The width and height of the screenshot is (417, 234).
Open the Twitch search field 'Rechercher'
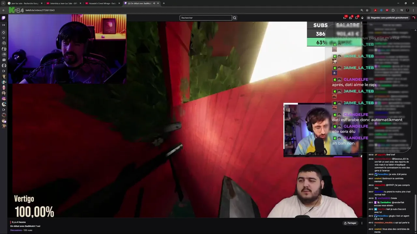tap(206, 18)
